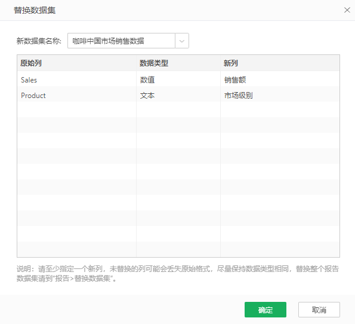Viewport: 355px width, 324px height.
Task: Click the 确定 confirm button
Action: tap(266, 310)
